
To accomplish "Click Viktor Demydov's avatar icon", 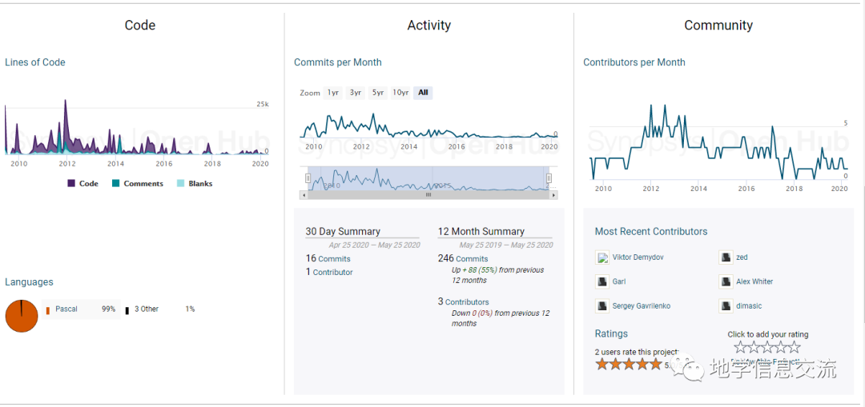I will (x=602, y=257).
